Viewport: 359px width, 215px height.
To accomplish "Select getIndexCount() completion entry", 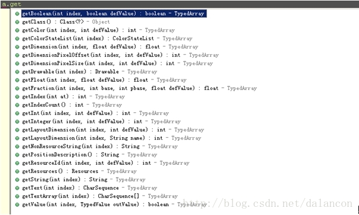I will 71,105.
